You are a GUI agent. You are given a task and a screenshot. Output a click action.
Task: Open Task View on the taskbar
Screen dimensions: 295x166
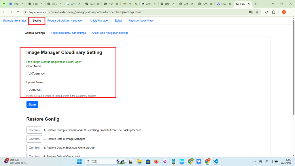pos(131,161)
